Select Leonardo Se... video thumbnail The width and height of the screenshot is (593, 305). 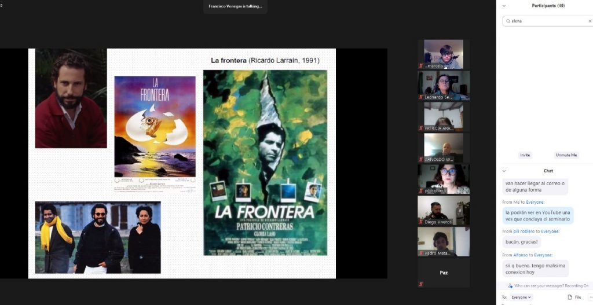(444, 86)
